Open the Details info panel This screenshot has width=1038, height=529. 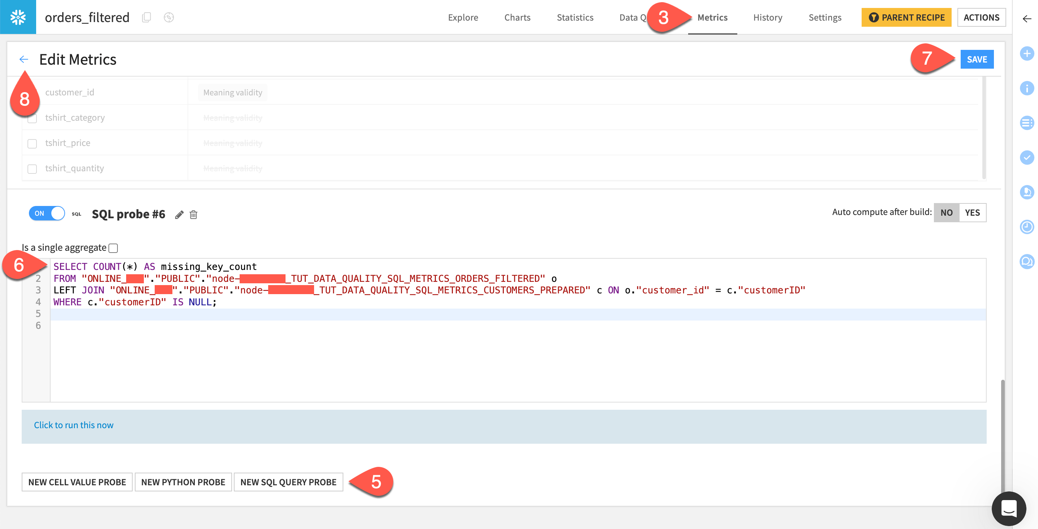click(x=1027, y=88)
